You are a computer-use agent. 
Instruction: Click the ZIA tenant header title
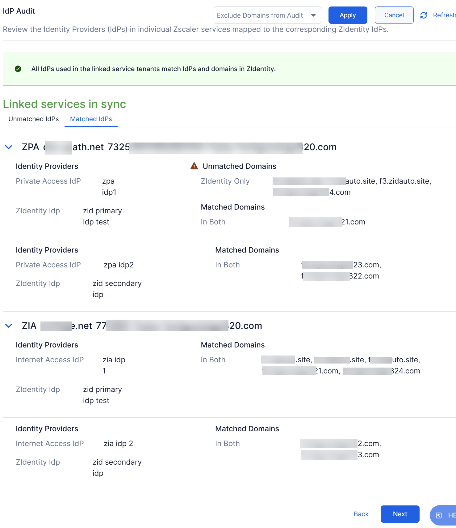(x=142, y=326)
